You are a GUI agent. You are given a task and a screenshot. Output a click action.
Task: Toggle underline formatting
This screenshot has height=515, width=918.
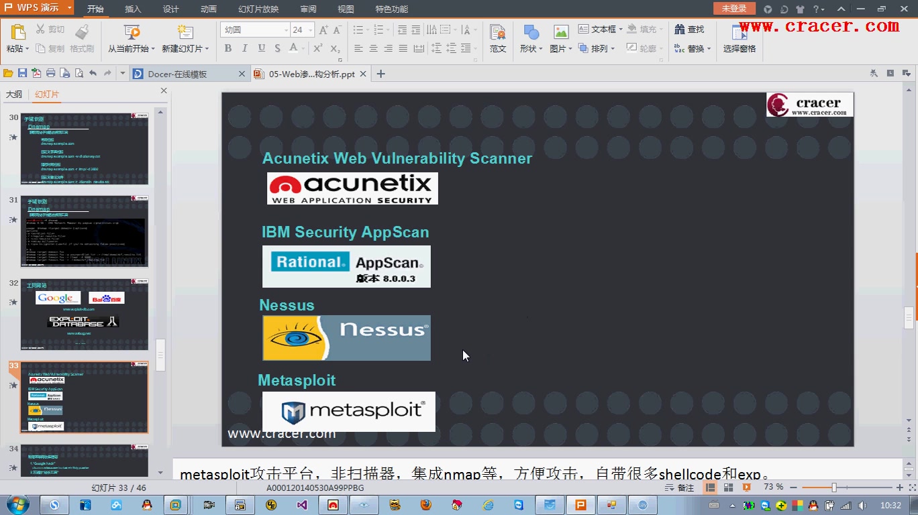(261, 48)
